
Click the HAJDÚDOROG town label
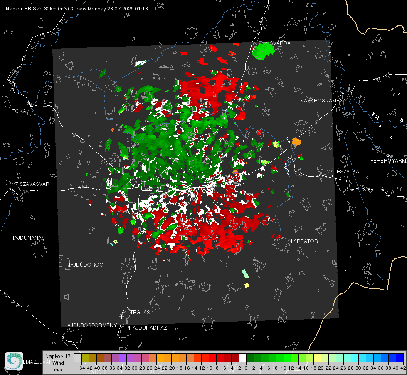click(x=85, y=265)
